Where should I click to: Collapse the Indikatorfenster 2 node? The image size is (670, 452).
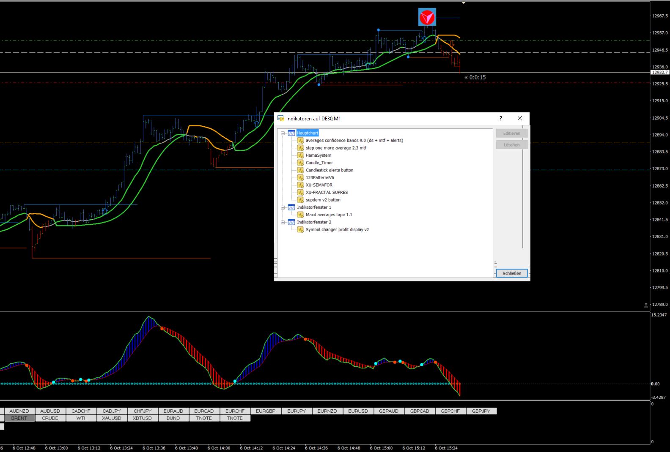283,222
